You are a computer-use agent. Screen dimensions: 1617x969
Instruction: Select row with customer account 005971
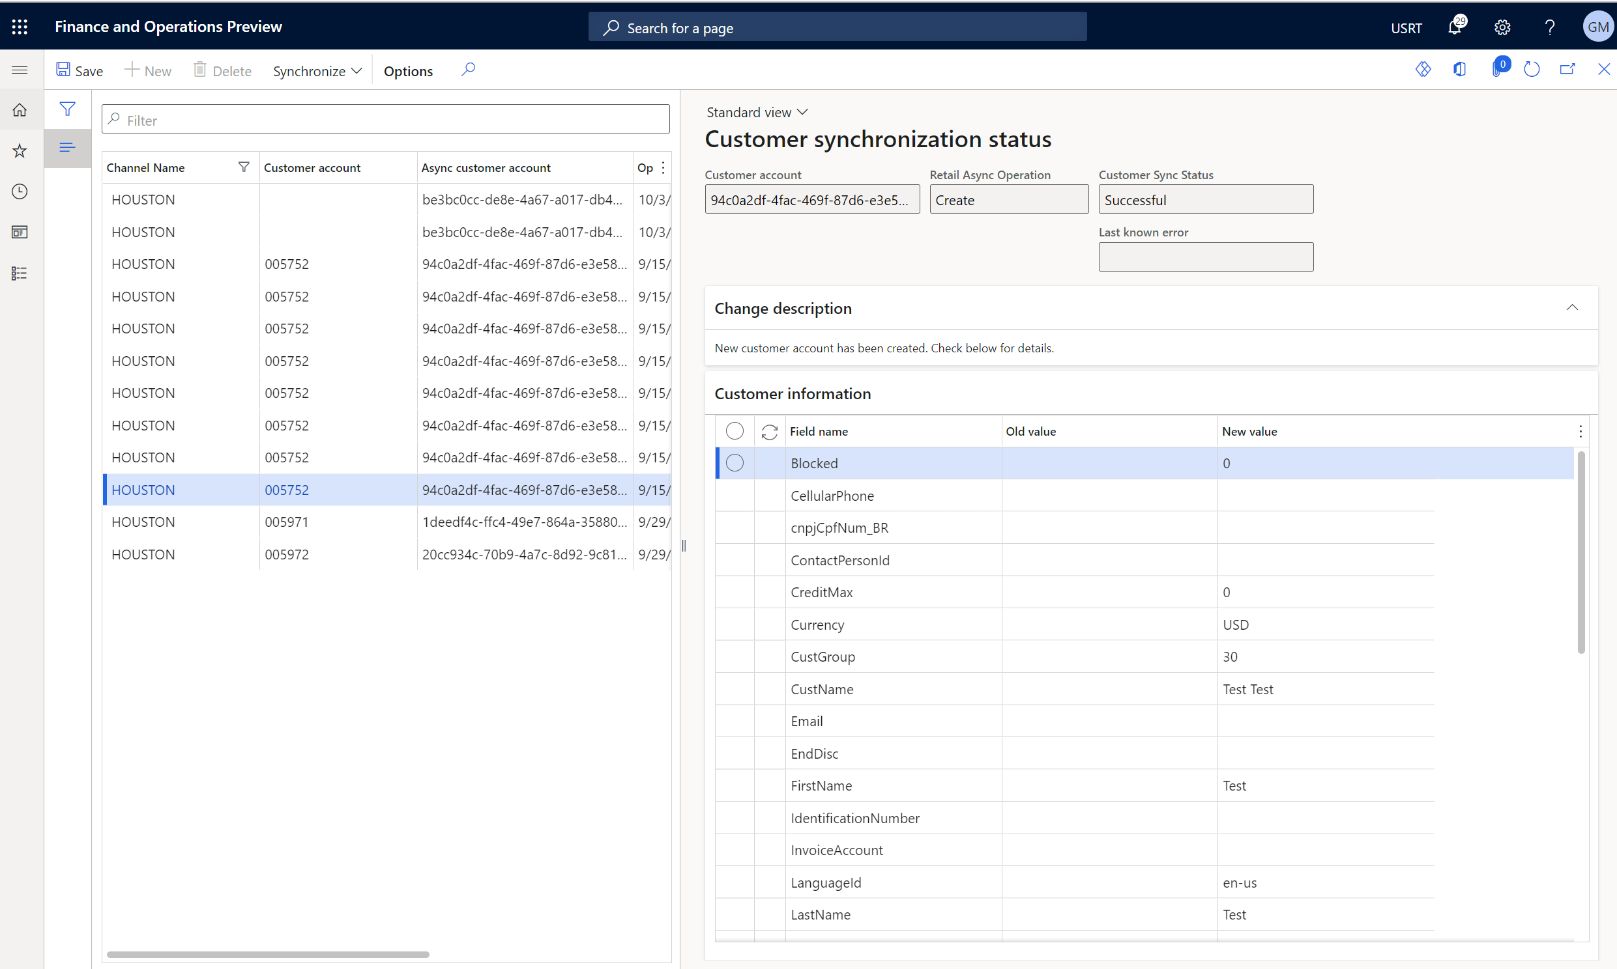pyautogui.click(x=386, y=522)
